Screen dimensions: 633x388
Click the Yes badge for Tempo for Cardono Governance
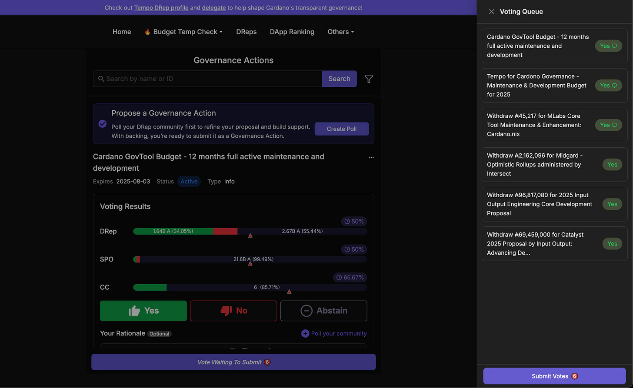(x=608, y=85)
